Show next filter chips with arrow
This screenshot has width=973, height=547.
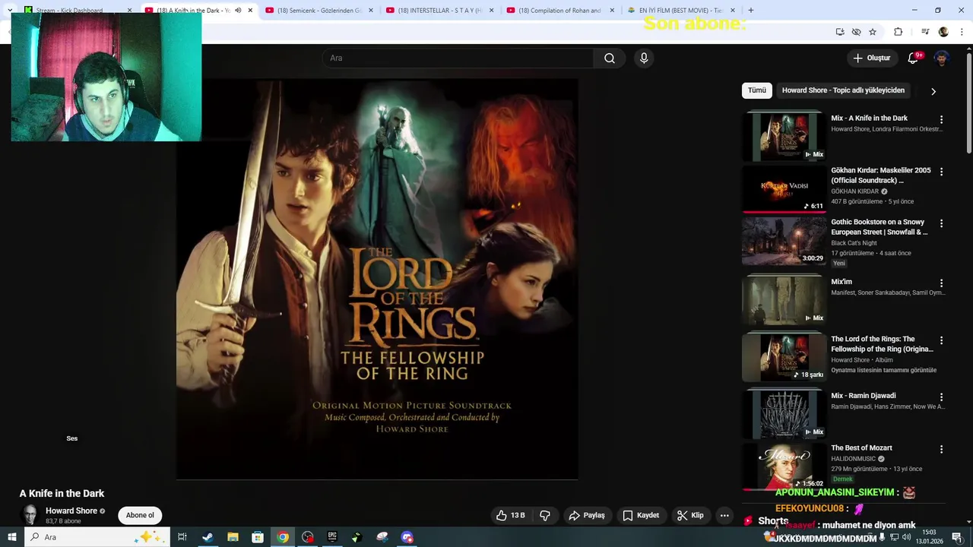[933, 91]
